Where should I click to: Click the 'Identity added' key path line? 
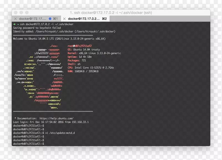(64, 32)
